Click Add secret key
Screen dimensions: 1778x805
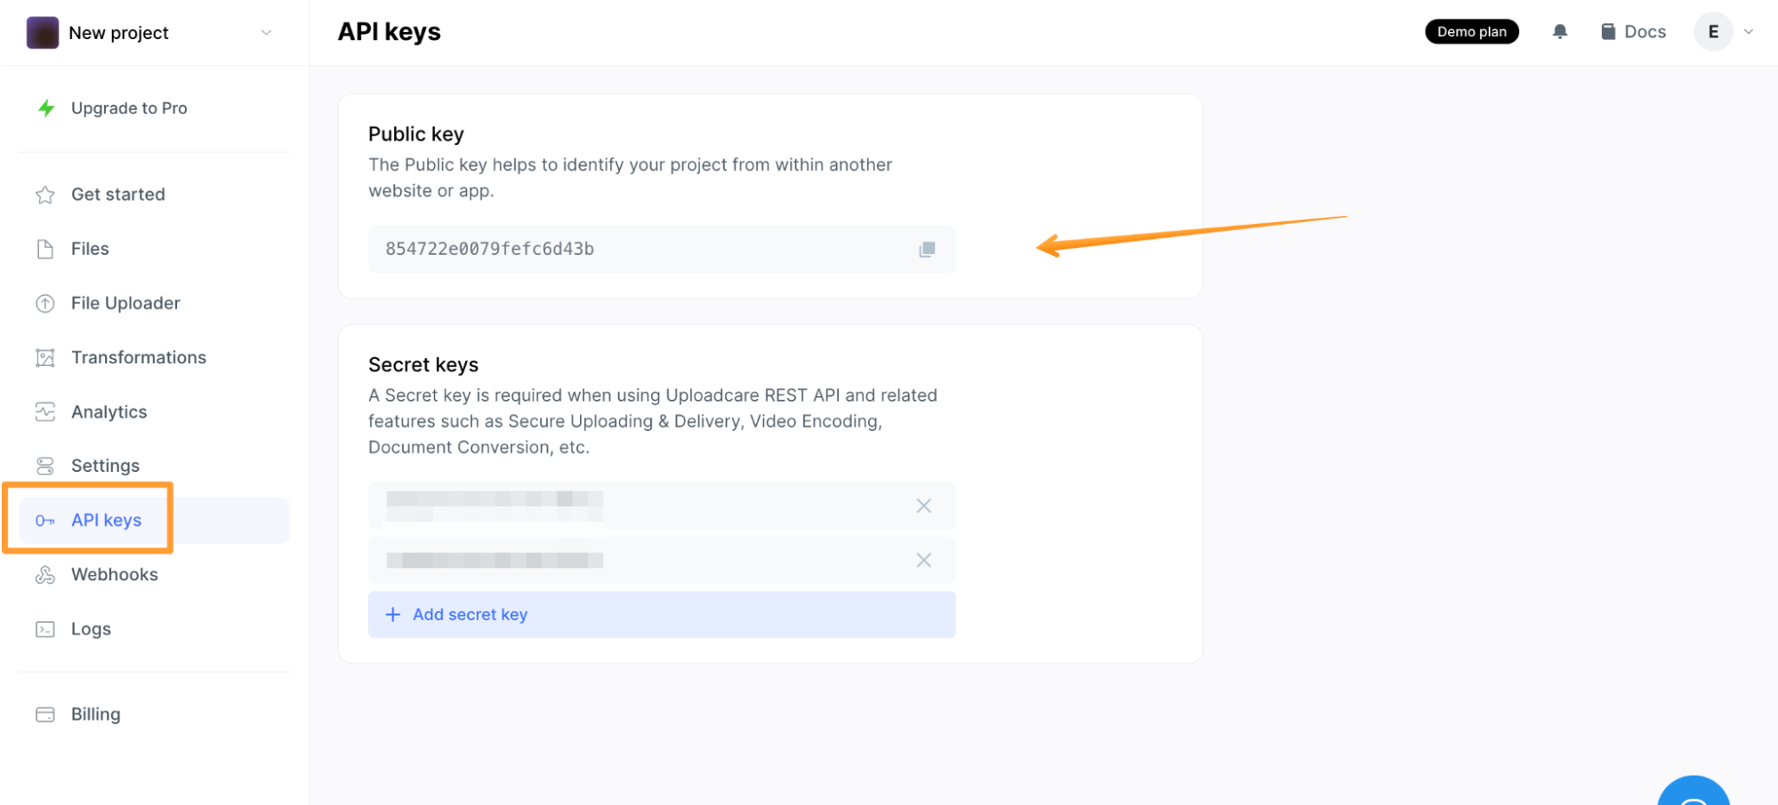470,614
